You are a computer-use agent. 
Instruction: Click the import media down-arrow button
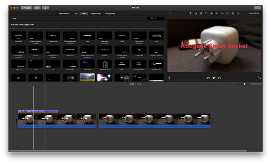pos(45,8)
